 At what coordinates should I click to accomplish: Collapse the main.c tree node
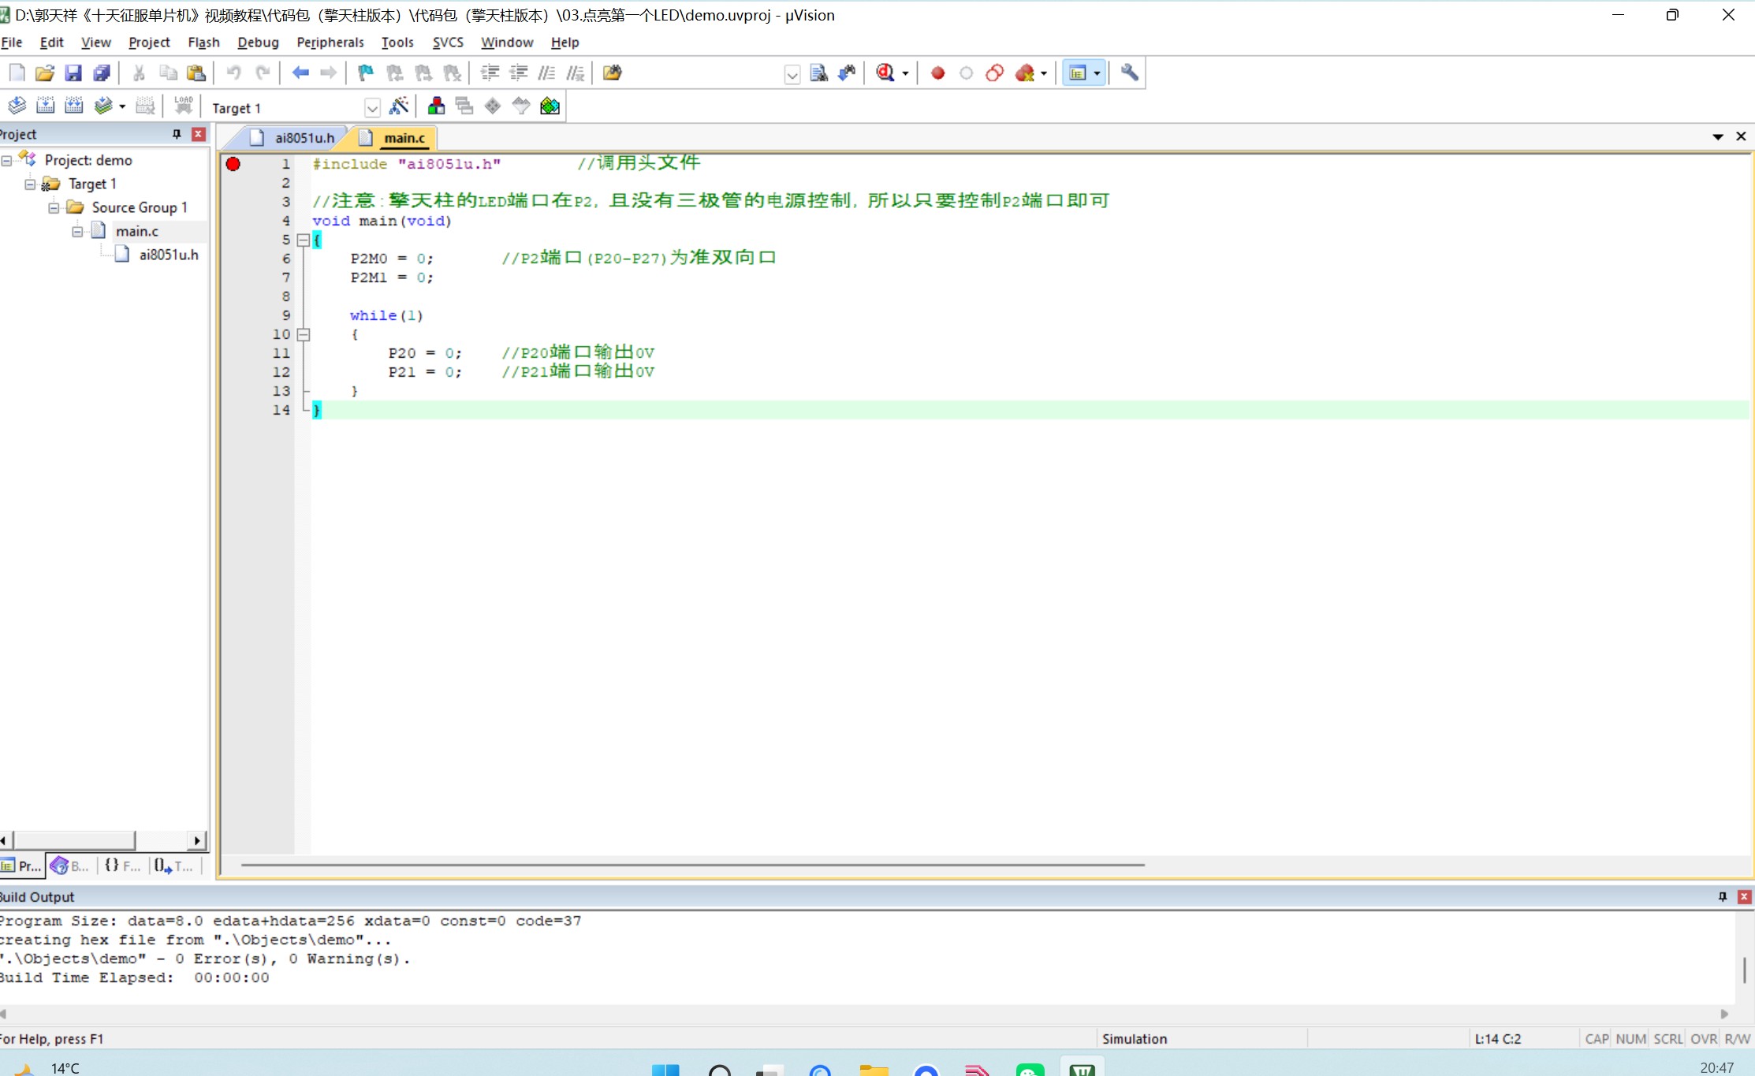tap(77, 231)
